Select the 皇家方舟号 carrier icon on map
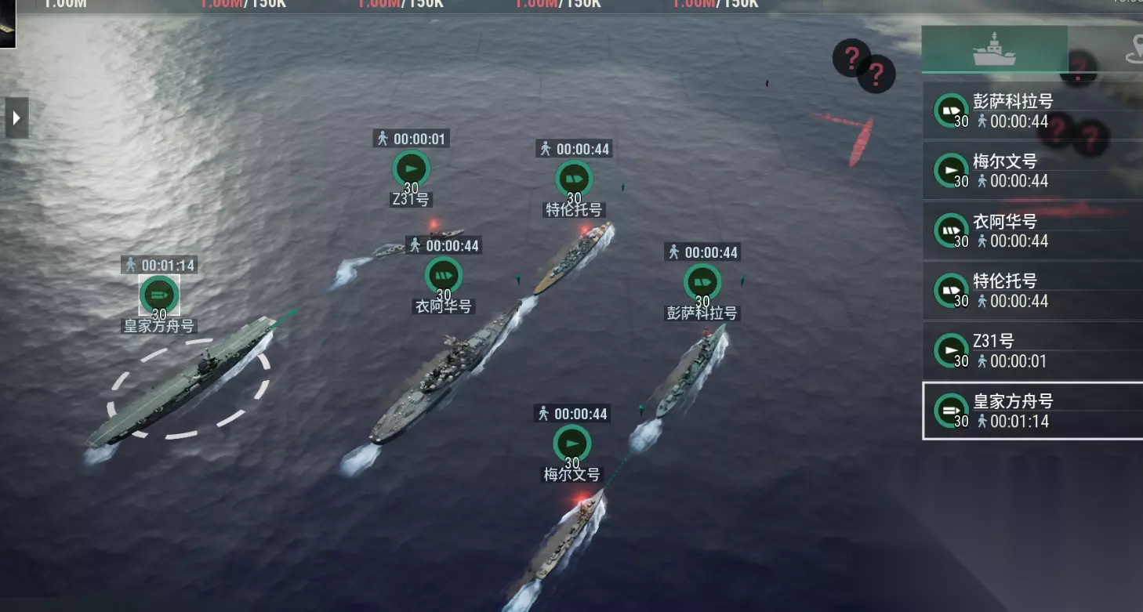 159,295
